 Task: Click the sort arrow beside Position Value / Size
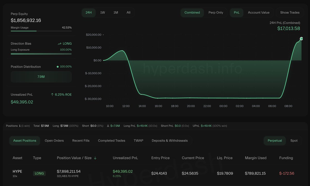tap(95, 158)
